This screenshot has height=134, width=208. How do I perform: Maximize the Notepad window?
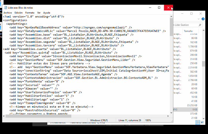click(x=159, y=8)
